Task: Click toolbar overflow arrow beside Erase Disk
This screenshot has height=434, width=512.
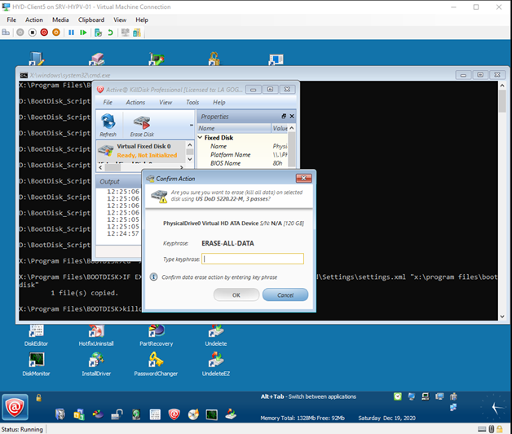Action: tap(192, 125)
